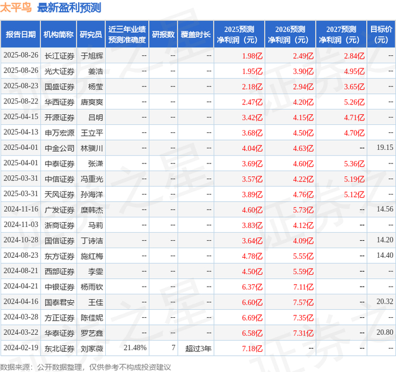Screen dimensions: 396x372
Task: Click researcher name 施红梅
Action: [x=92, y=256]
